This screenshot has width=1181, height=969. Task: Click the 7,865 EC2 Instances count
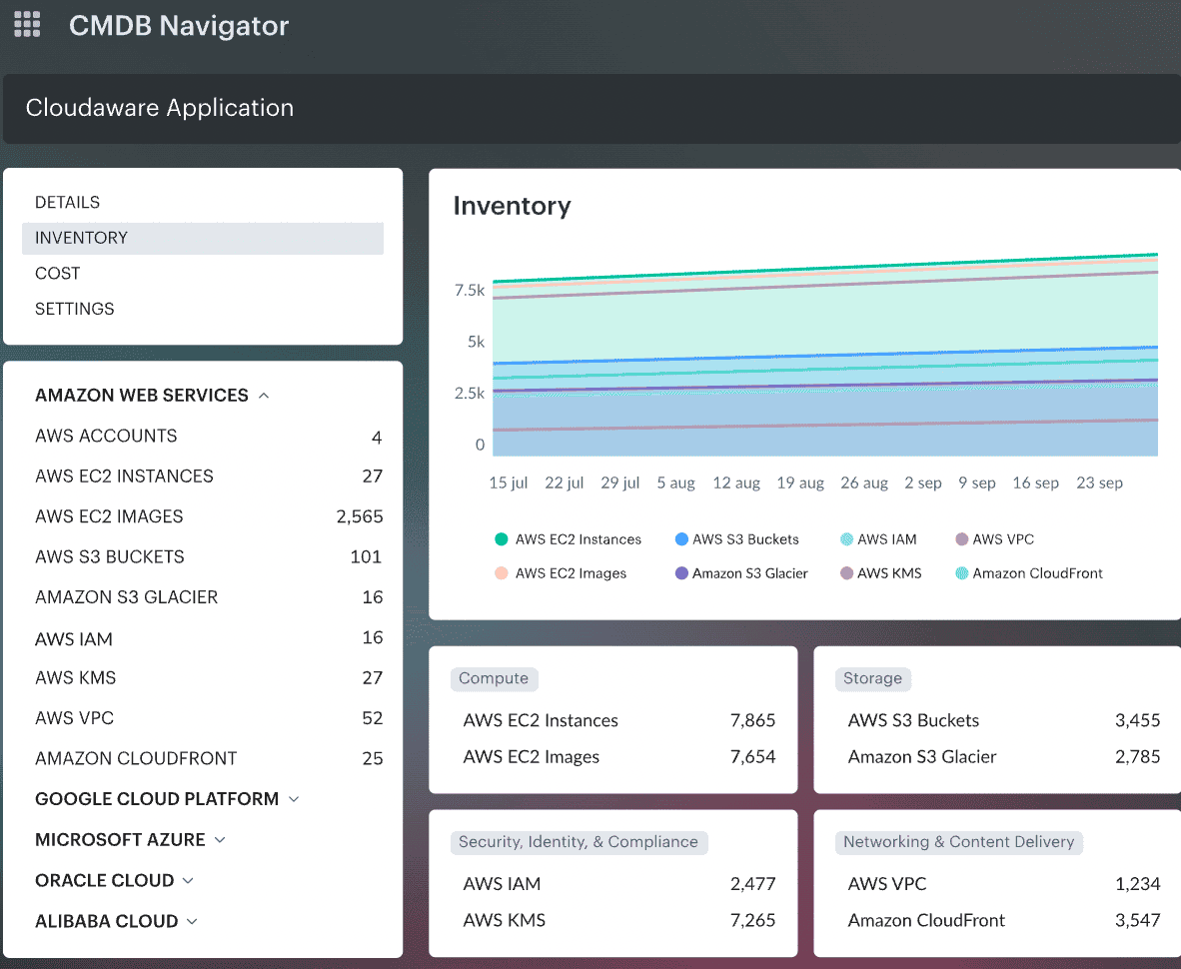(x=752, y=720)
